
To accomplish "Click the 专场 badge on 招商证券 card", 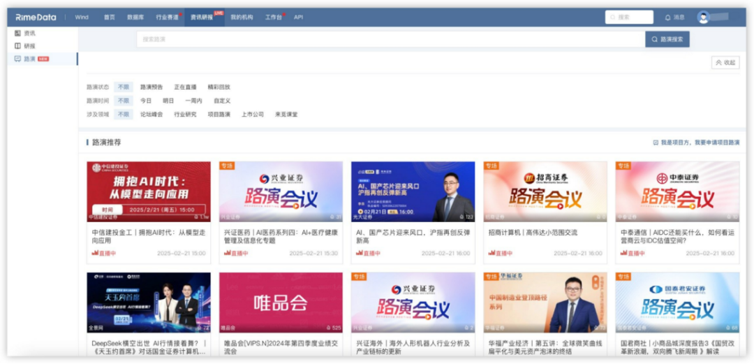I will click(x=491, y=166).
